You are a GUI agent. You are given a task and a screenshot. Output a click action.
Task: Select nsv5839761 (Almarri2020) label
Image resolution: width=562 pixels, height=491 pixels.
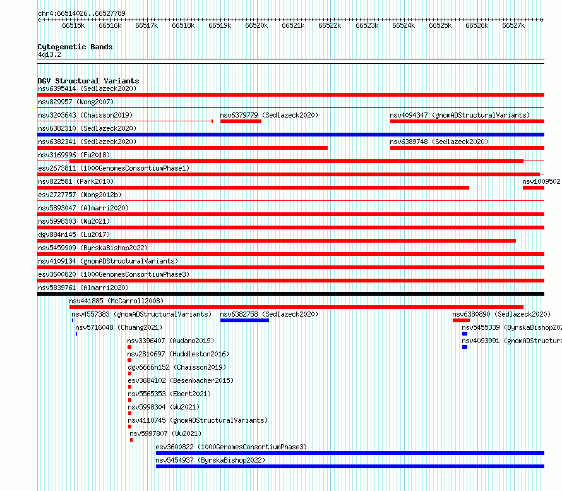click(83, 288)
